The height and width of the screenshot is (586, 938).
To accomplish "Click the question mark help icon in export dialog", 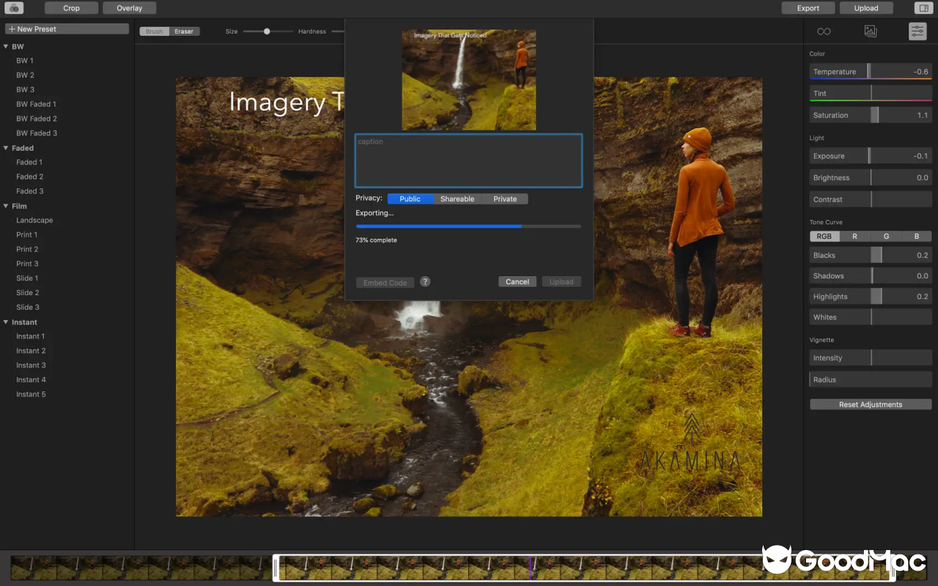I will tap(425, 281).
